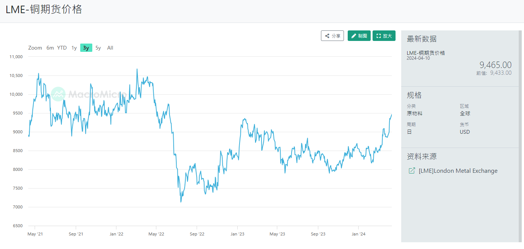Click the external link icon beside LME source
524x249 pixels.
pos(412,171)
